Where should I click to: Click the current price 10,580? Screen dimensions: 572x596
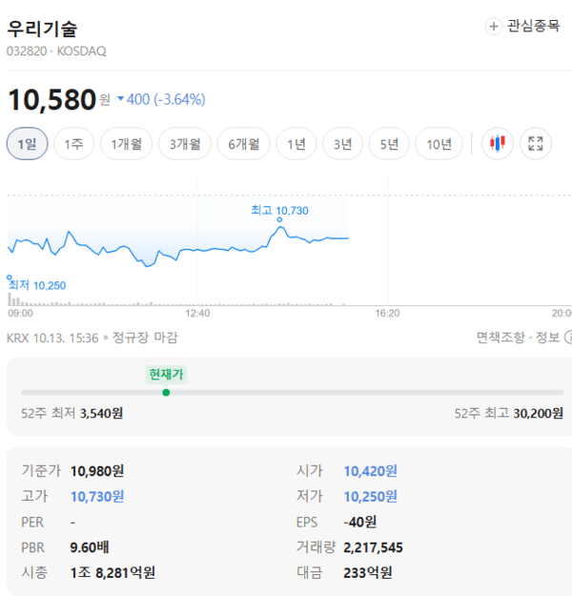tap(51, 99)
